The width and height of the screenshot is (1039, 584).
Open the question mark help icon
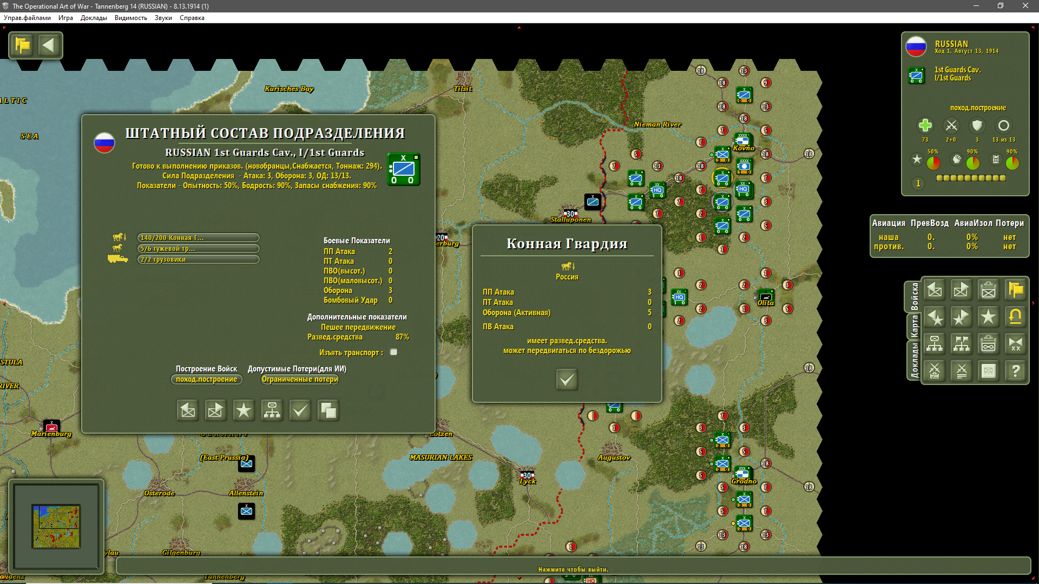tap(1015, 371)
